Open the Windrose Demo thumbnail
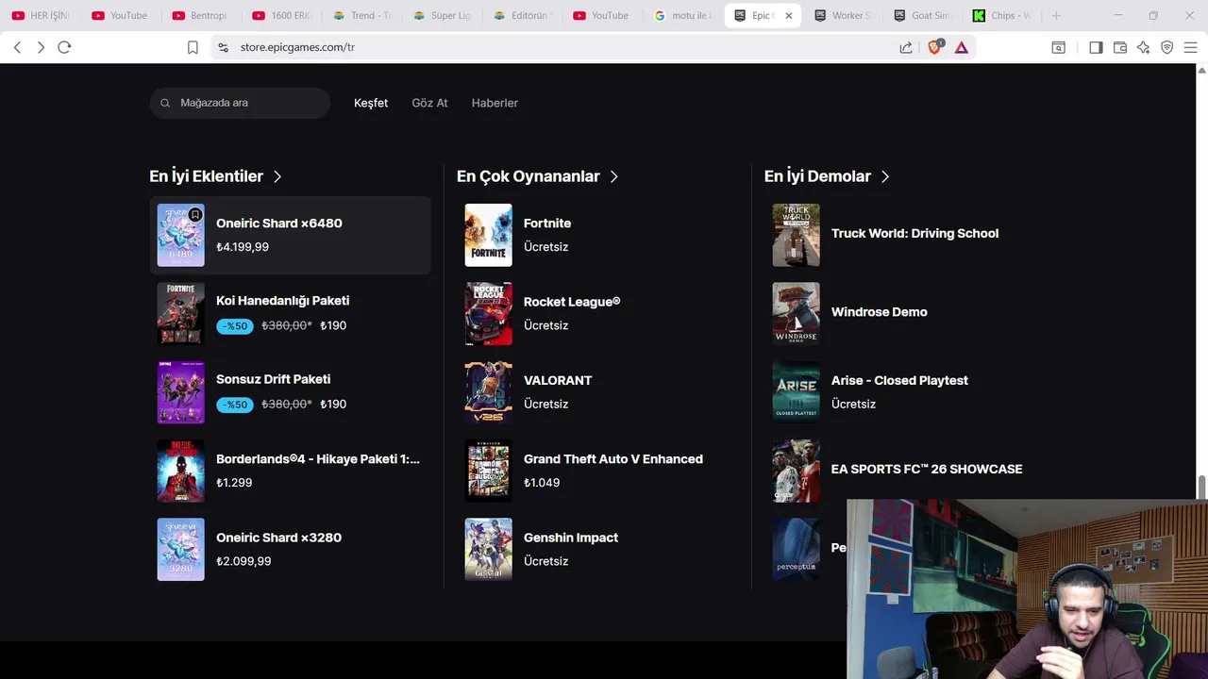1208x679 pixels. pyautogui.click(x=797, y=313)
